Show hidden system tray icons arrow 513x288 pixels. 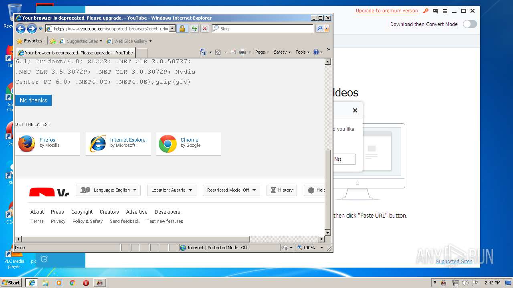[435, 282]
